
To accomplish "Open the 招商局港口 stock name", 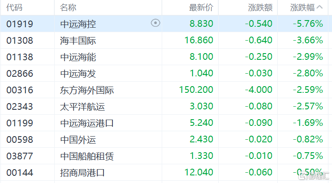I will click(x=82, y=173).
